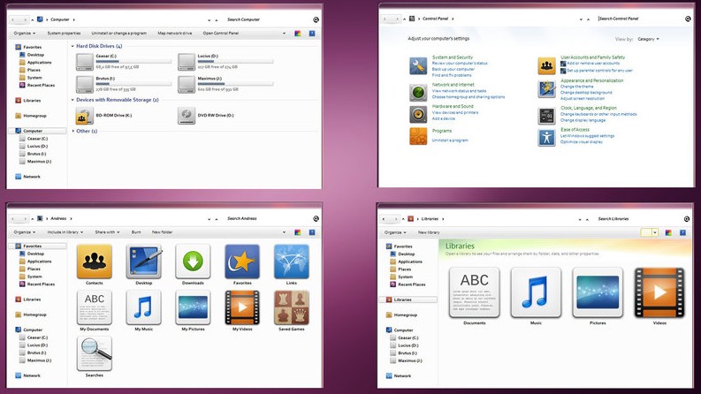Screen dimensions: 701x394
Task: Click the Network and Internet globe icon
Action: (x=418, y=93)
